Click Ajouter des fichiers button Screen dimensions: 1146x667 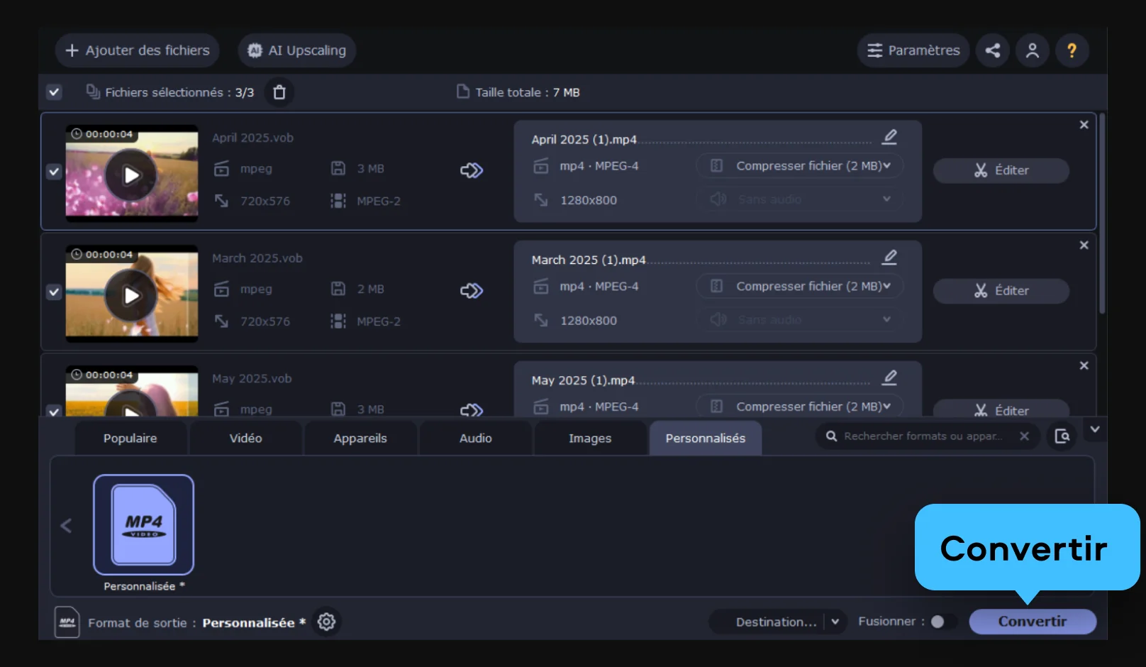coord(138,50)
